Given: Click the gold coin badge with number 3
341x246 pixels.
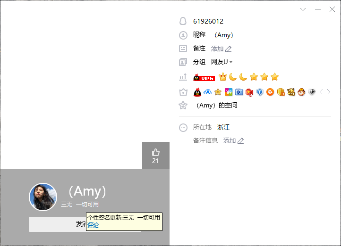Looking at the screenshot, I should [281, 92].
